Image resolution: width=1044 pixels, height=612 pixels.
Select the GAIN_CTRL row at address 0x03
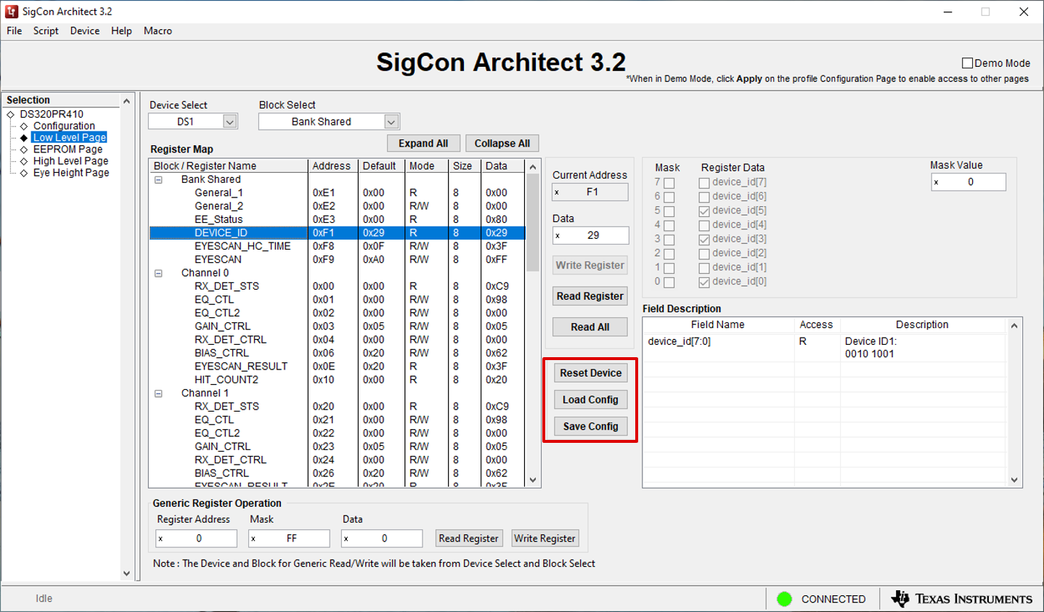point(338,327)
